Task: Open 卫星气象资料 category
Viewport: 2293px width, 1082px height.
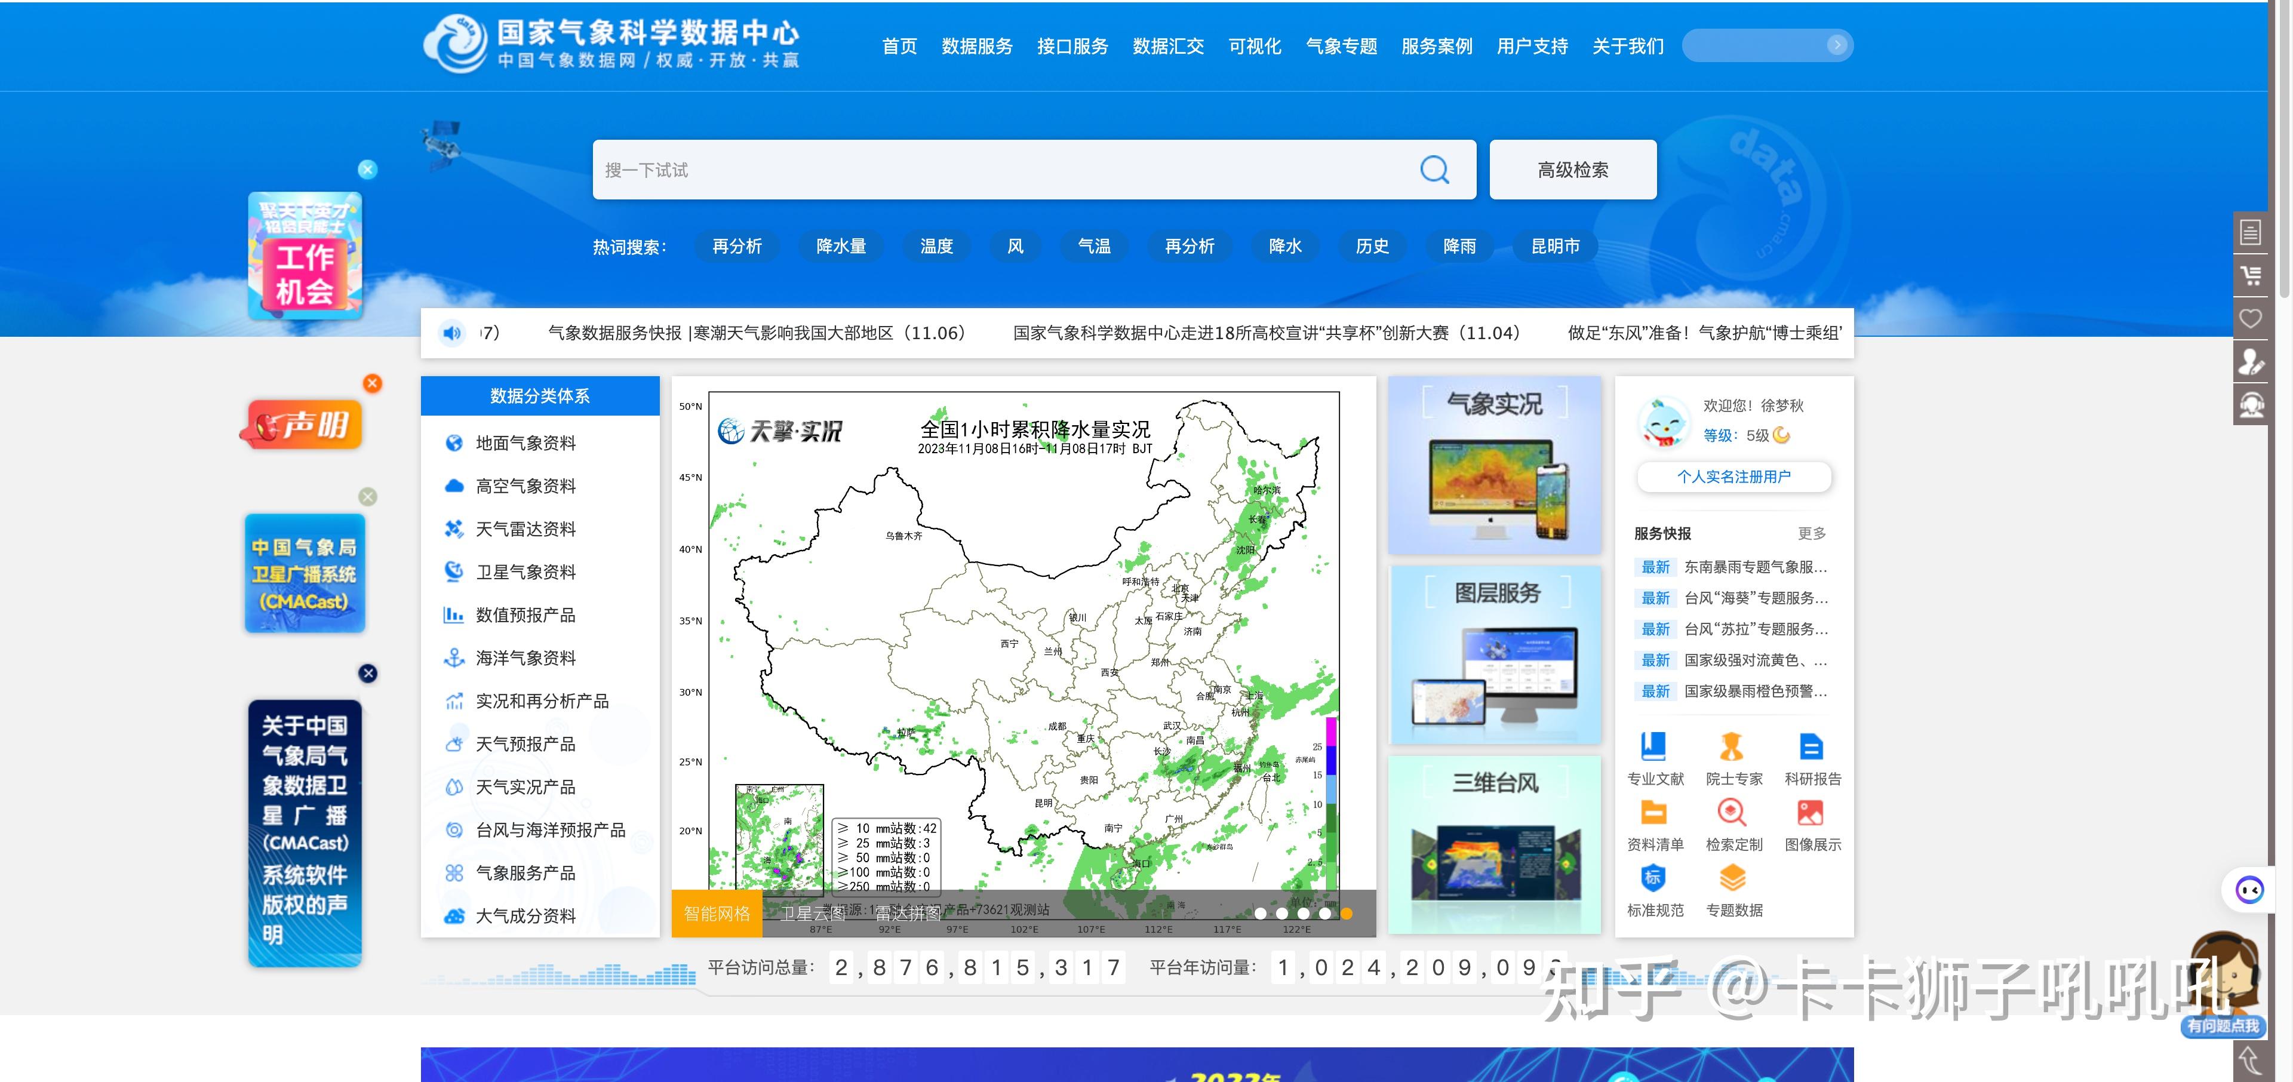Action: [525, 572]
